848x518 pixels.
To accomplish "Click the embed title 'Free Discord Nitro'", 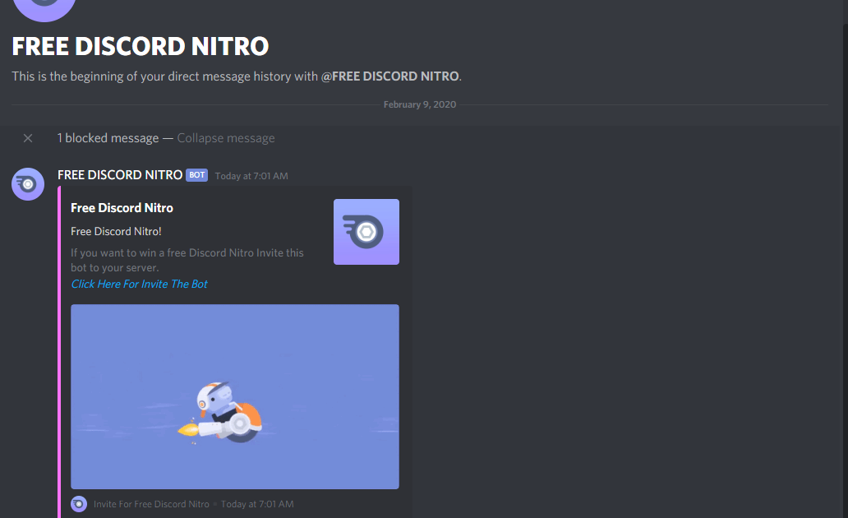I will 122,208.
